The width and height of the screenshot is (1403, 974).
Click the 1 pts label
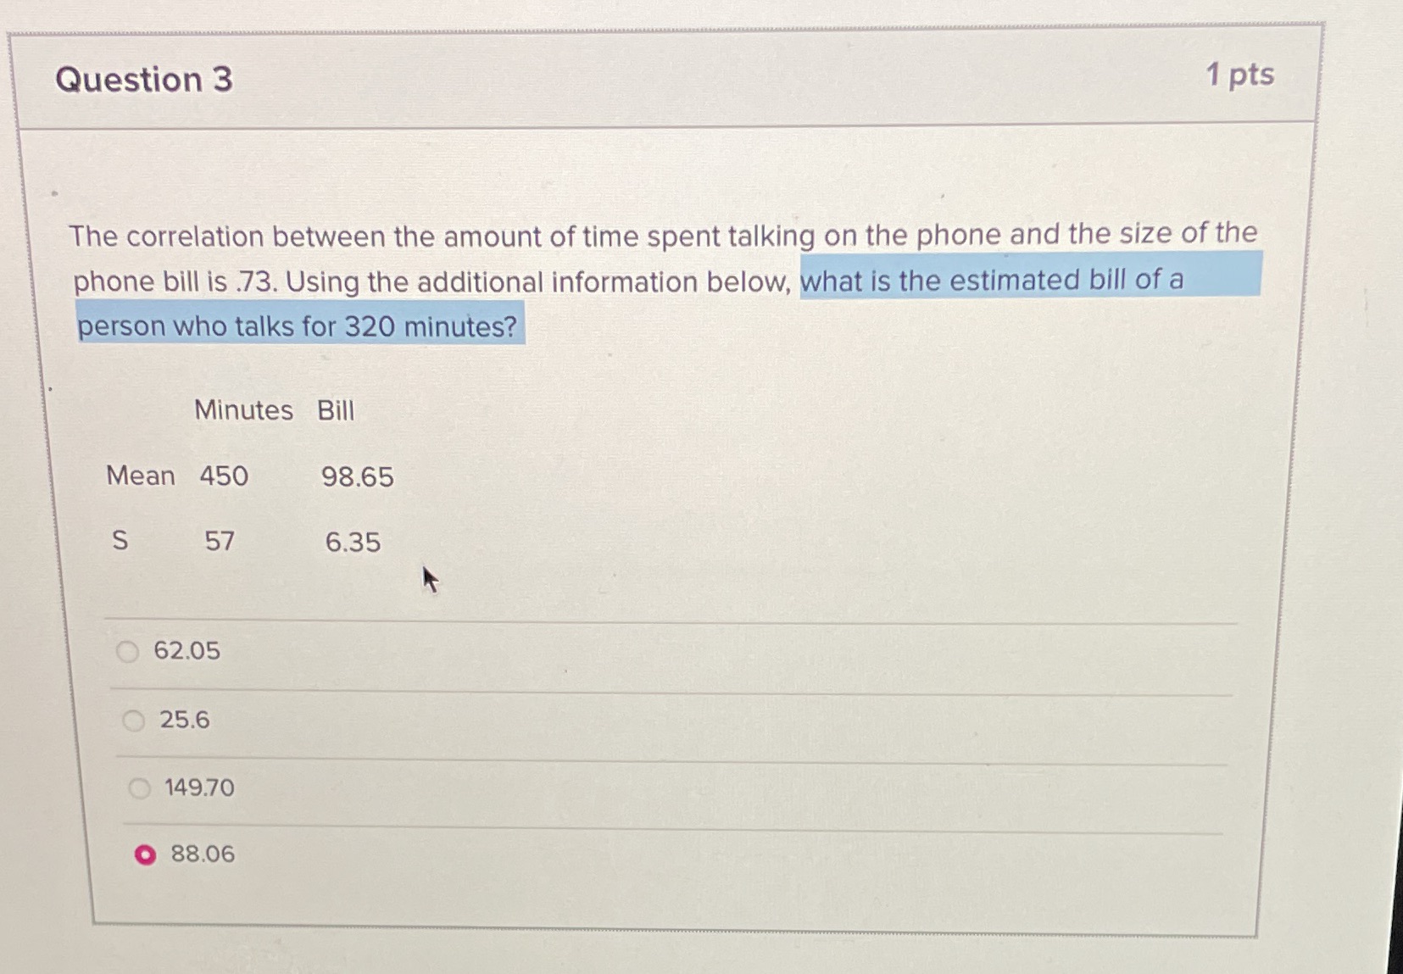pos(1235,75)
